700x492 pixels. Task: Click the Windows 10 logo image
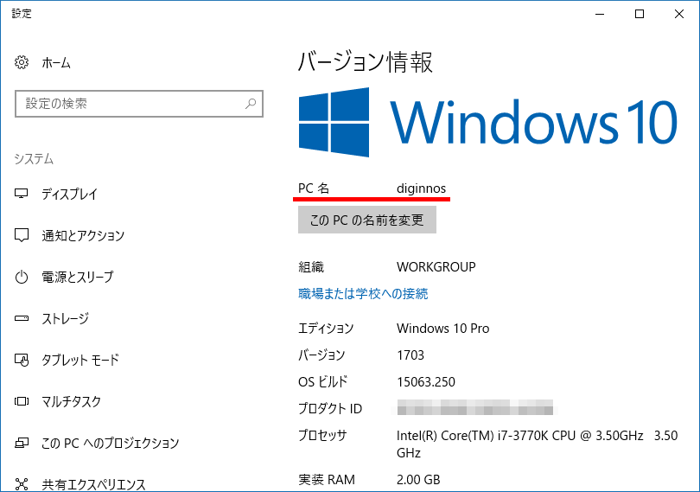[x=488, y=122]
